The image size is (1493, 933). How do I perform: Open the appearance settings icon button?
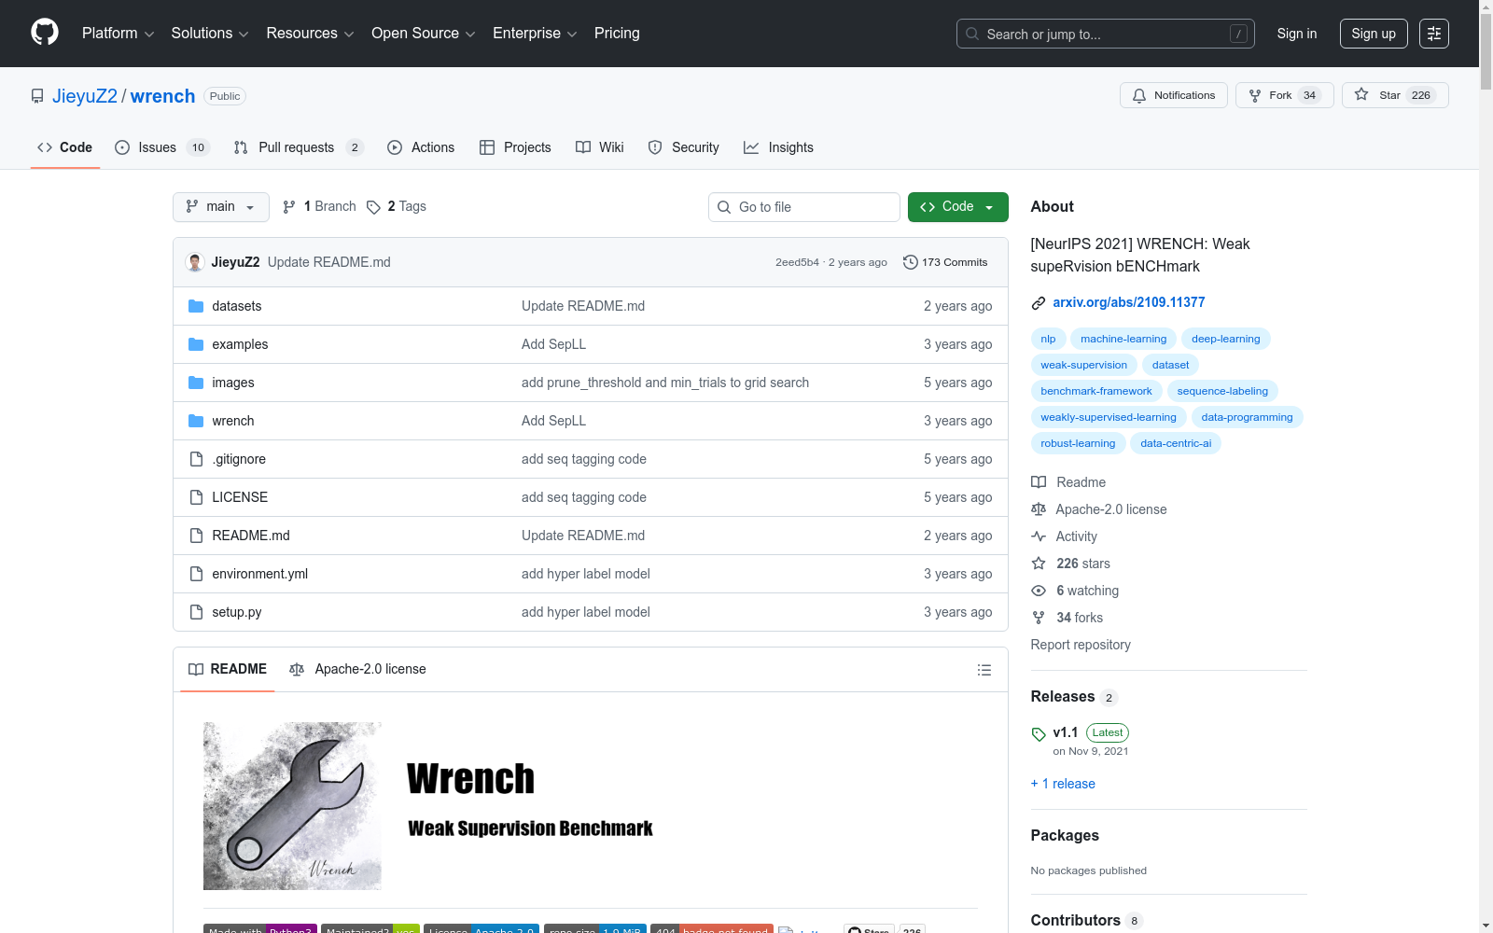coord(1434,34)
